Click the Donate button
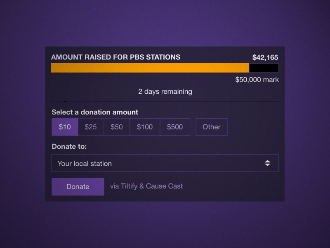The width and height of the screenshot is (330, 248). click(x=78, y=186)
